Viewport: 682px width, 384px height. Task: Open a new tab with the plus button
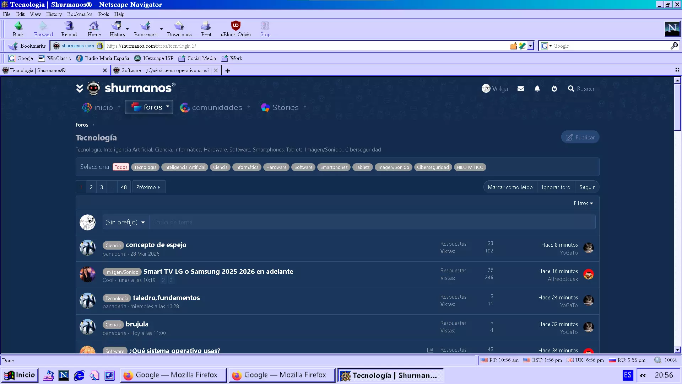pos(228,71)
